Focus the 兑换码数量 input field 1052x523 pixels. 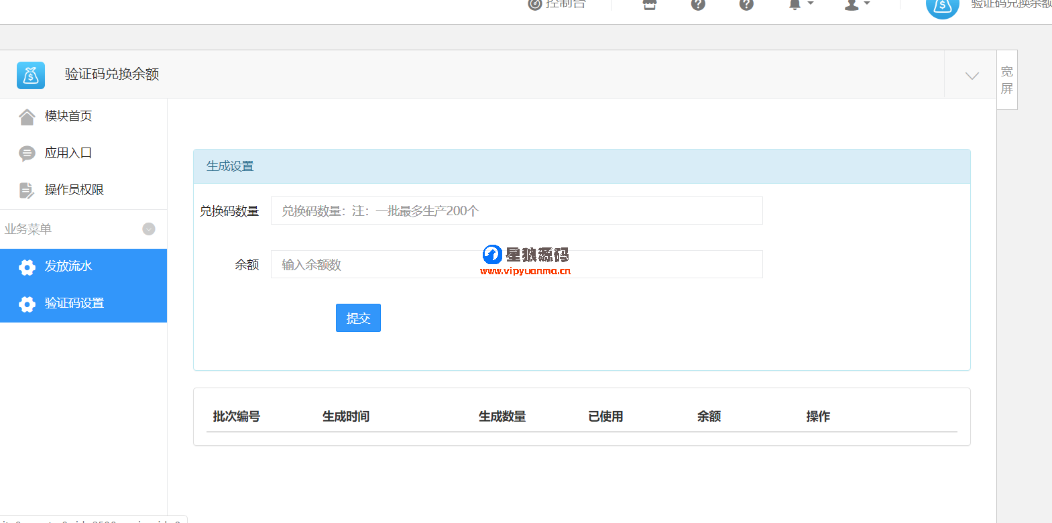516,211
